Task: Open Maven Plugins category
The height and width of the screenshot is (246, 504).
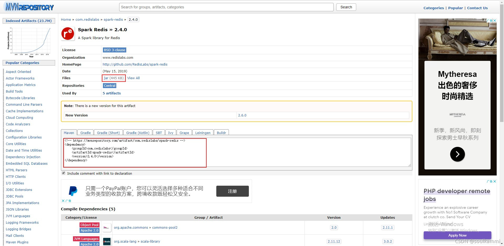Action: [17, 242]
